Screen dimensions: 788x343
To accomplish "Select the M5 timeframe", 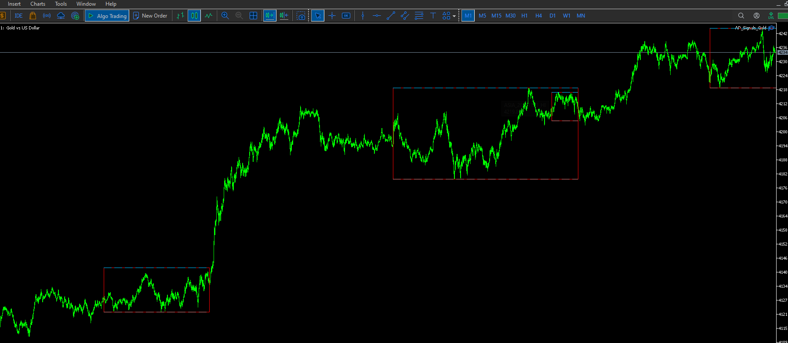I will click(483, 16).
